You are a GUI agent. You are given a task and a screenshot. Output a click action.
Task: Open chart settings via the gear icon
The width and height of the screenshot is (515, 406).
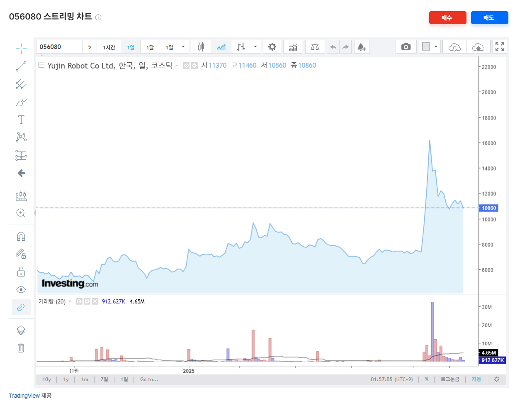click(x=272, y=46)
